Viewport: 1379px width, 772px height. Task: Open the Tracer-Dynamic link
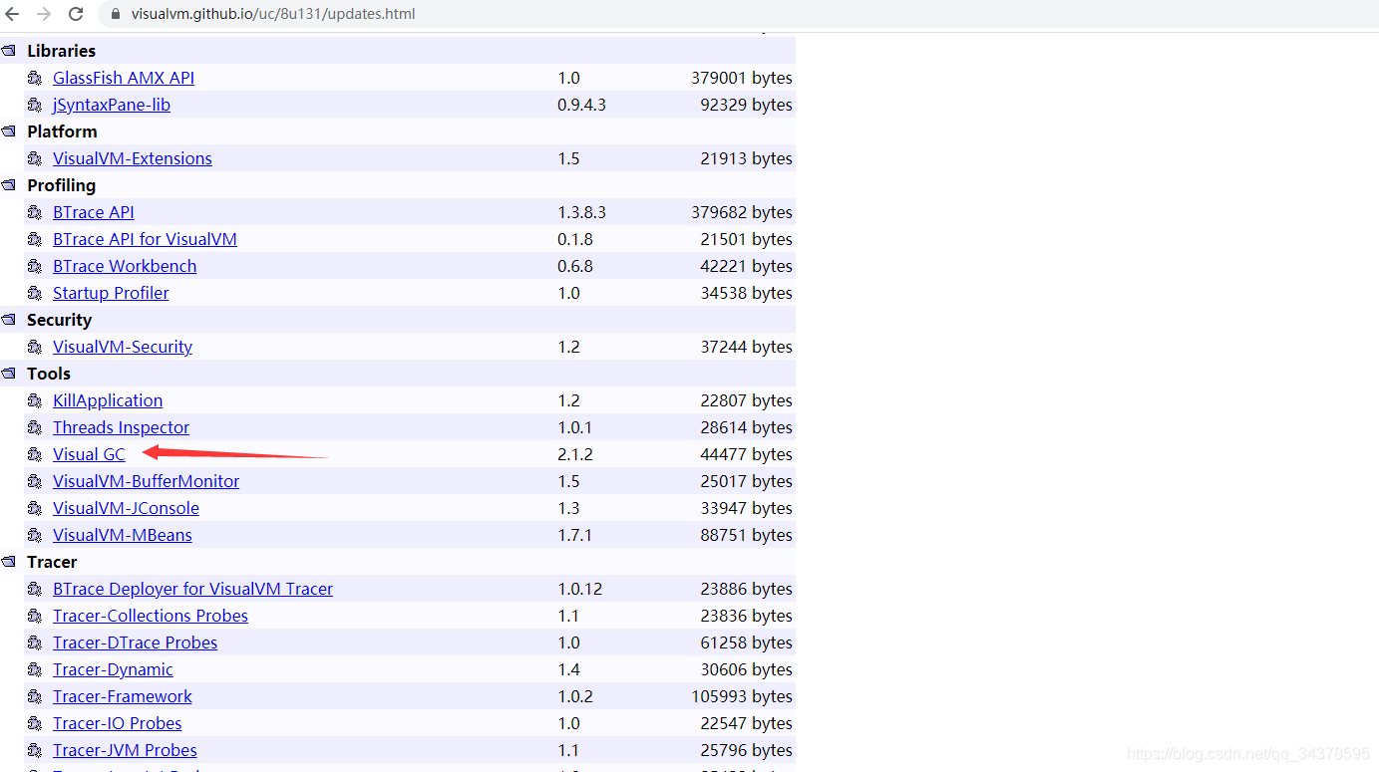click(x=113, y=669)
